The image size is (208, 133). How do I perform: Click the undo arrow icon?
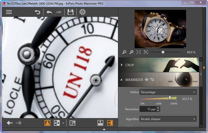coord(49,12)
